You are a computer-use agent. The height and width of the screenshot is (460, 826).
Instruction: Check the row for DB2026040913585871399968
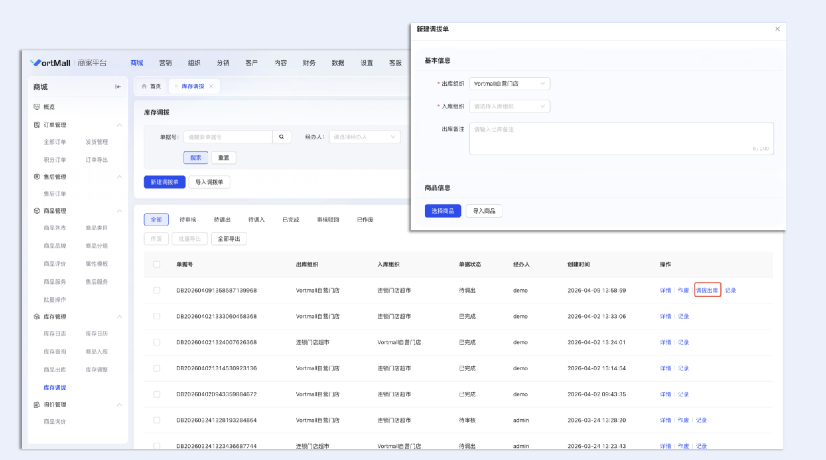pyautogui.click(x=156, y=290)
